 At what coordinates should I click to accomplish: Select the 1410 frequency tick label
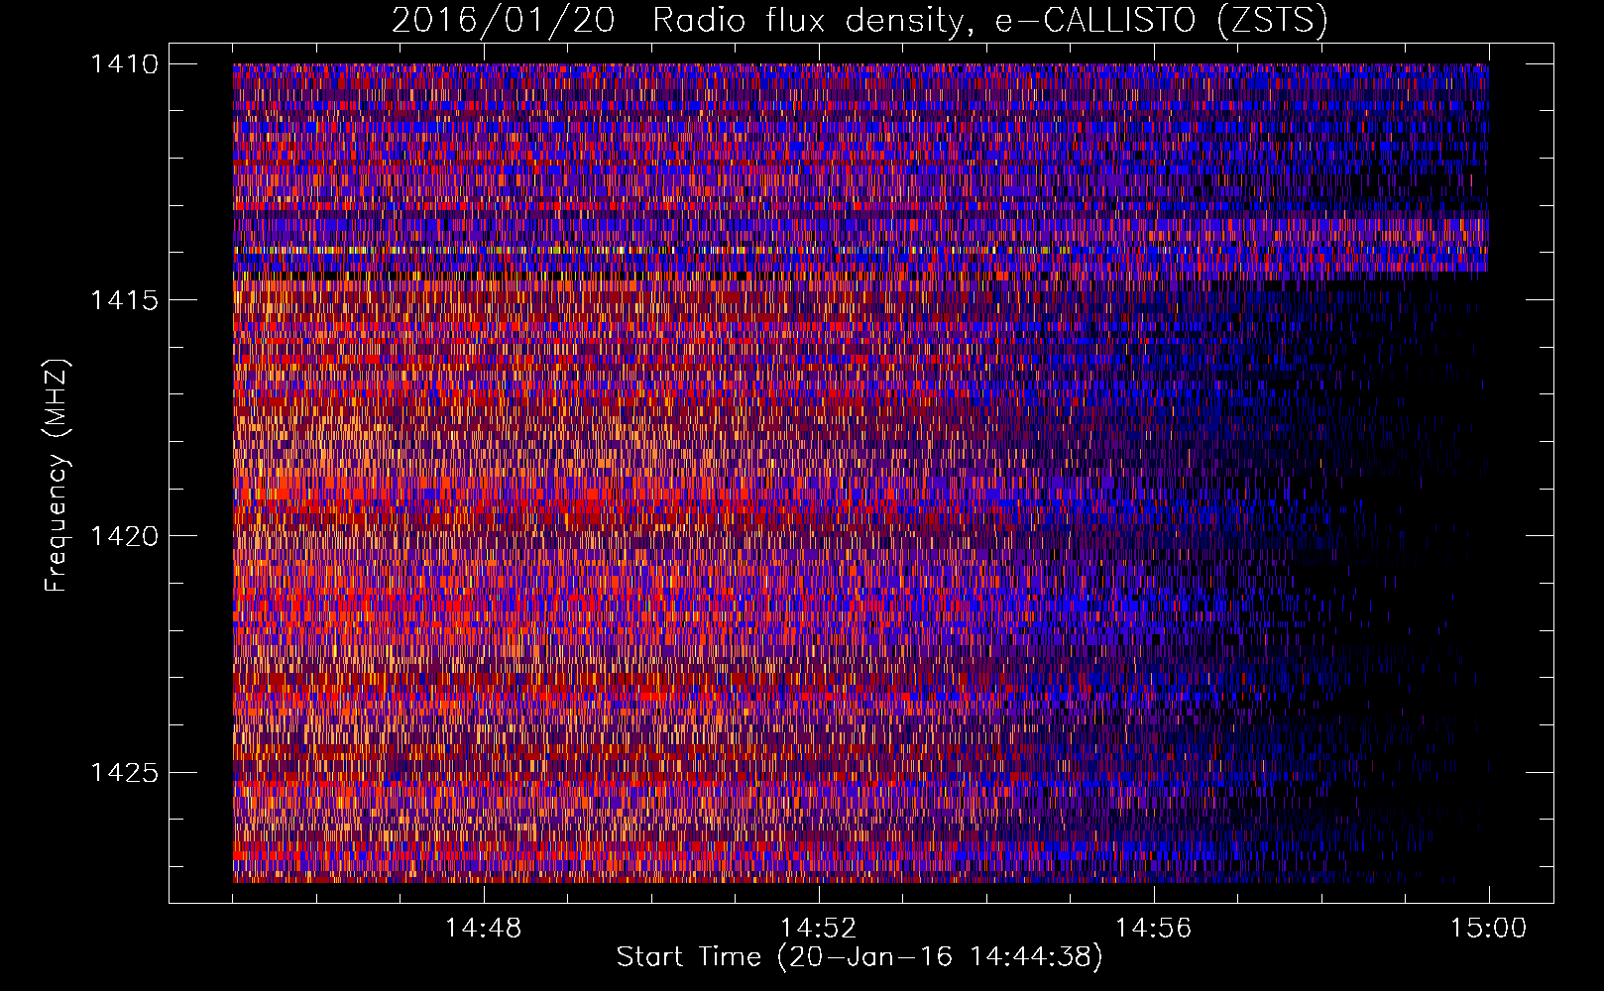point(124,64)
